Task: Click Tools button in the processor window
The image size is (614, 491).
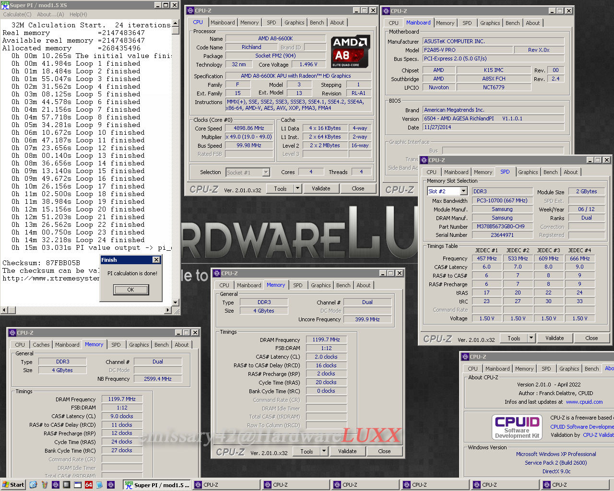Action: coord(280,188)
